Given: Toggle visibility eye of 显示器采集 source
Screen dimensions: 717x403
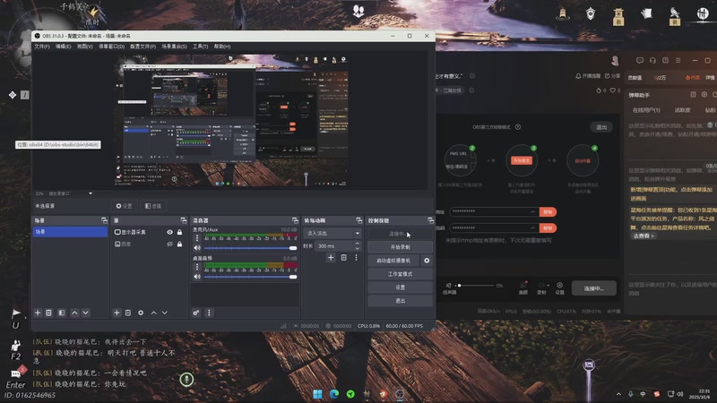Looking at the screenshot, I should (x=169, y=232).
